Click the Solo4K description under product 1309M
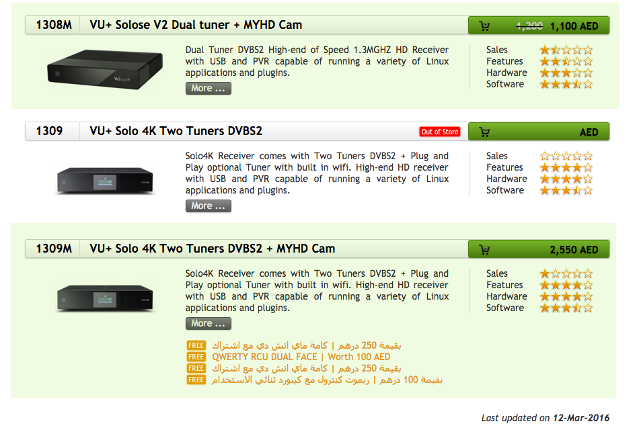The height and width of the screenshot is (434, 639). [317, 291]
